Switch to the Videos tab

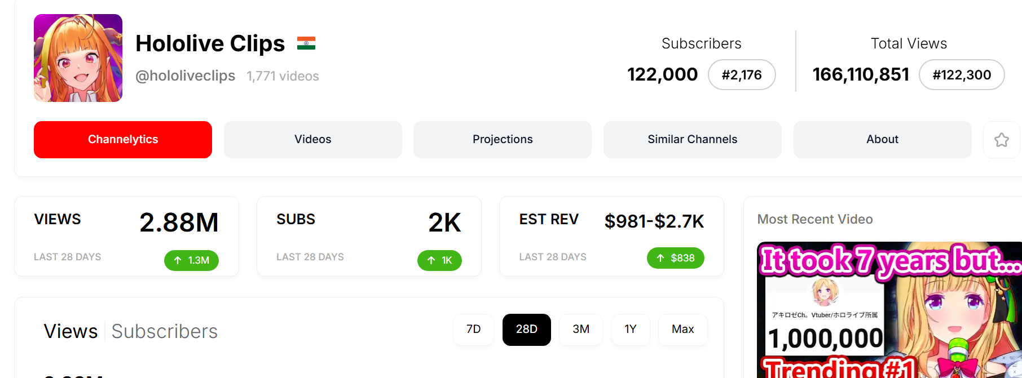pos(312,140)
